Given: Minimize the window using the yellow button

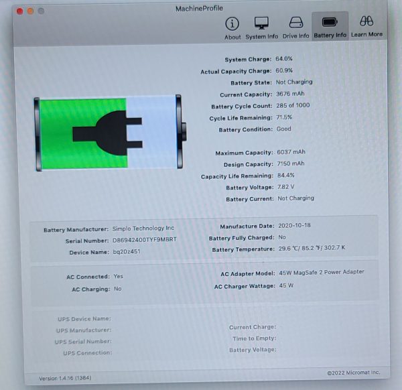Looking at the screenshot, I should tap(30, 11).
